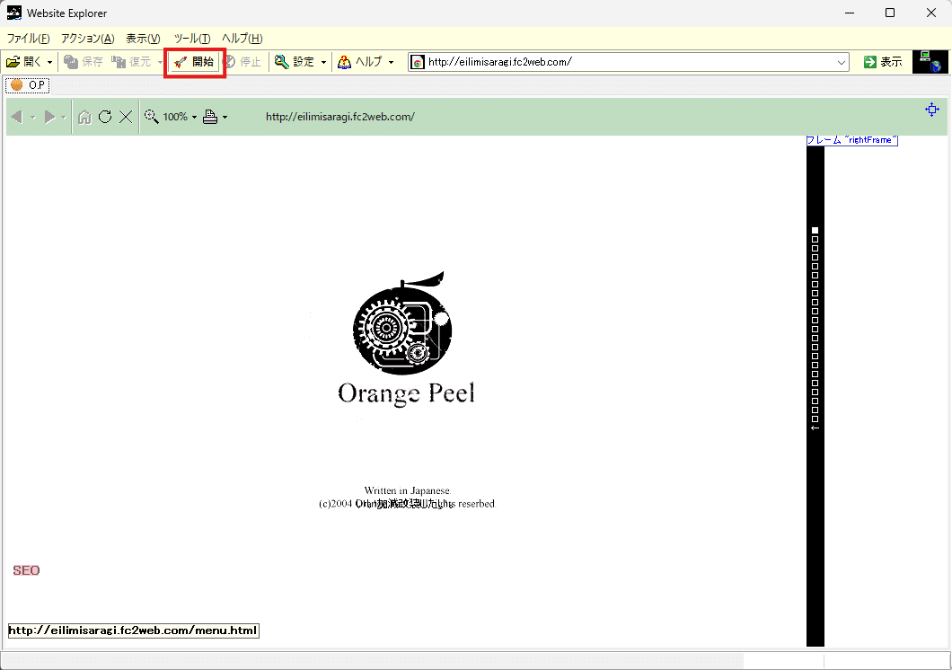
Task: Open the ヘルプ(H) menu
Action: (242, 39)
